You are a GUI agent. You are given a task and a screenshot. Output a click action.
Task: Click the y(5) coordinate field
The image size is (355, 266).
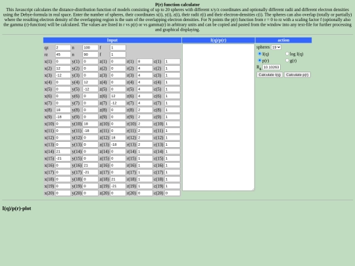tap(90, 89)
